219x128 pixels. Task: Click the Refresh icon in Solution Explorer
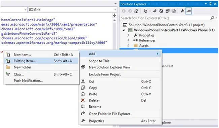pos(161,11)
